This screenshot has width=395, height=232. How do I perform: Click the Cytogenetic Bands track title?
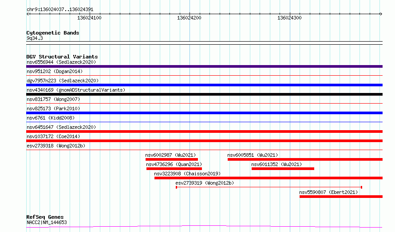(53, 33)
